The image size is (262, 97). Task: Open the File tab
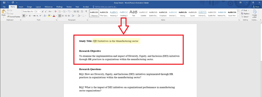[x=4, y=7]
